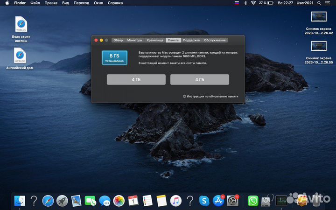Open the Окно menu

(x=98, y=3)
